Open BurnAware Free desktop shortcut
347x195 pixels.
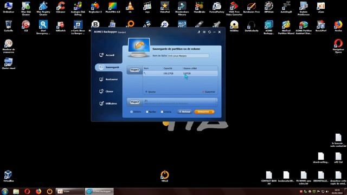(x=252, y=7)
